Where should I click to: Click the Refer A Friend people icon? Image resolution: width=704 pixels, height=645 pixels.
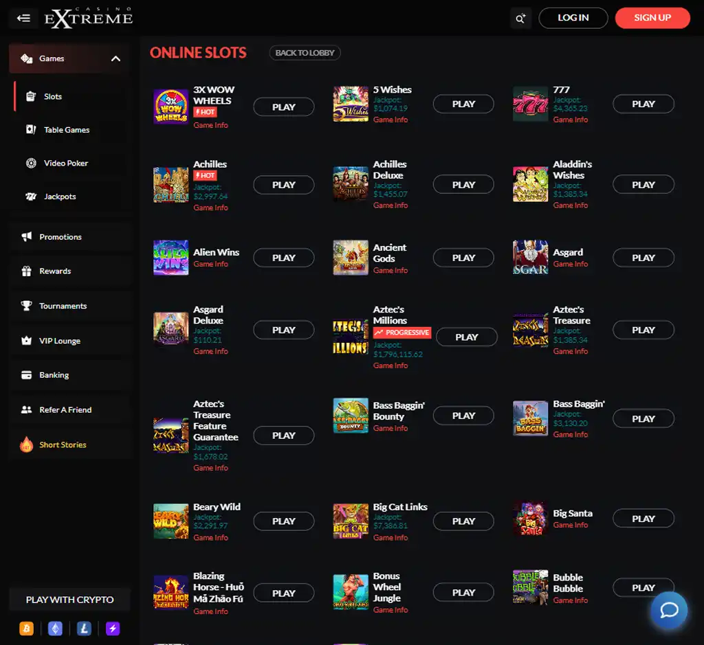pos(27,409)
